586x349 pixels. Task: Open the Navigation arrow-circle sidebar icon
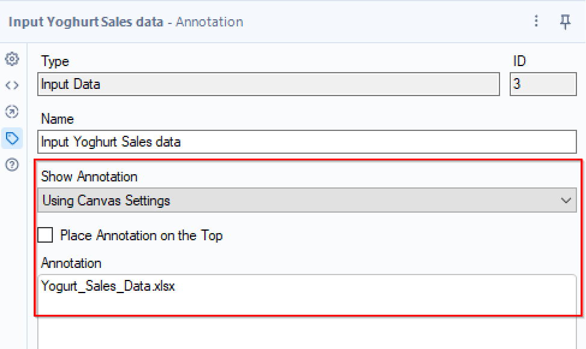tap(12, 112)
